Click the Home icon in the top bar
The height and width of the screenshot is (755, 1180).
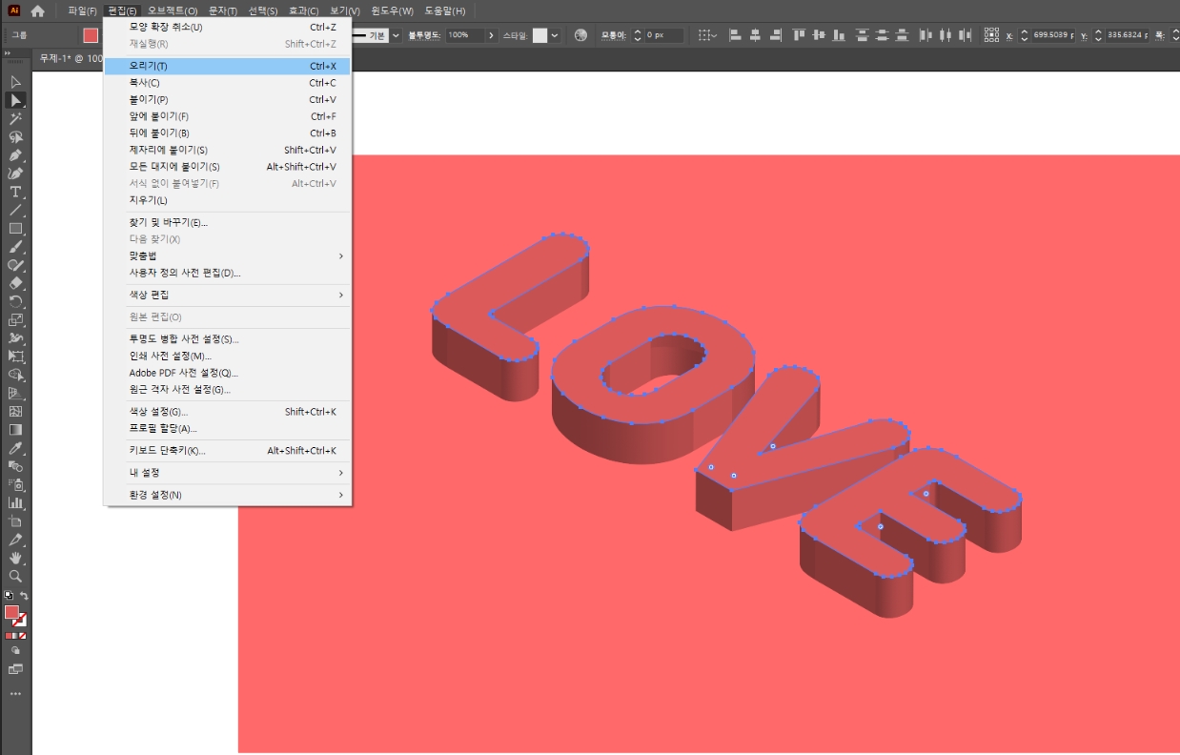[x=38, y=10]
